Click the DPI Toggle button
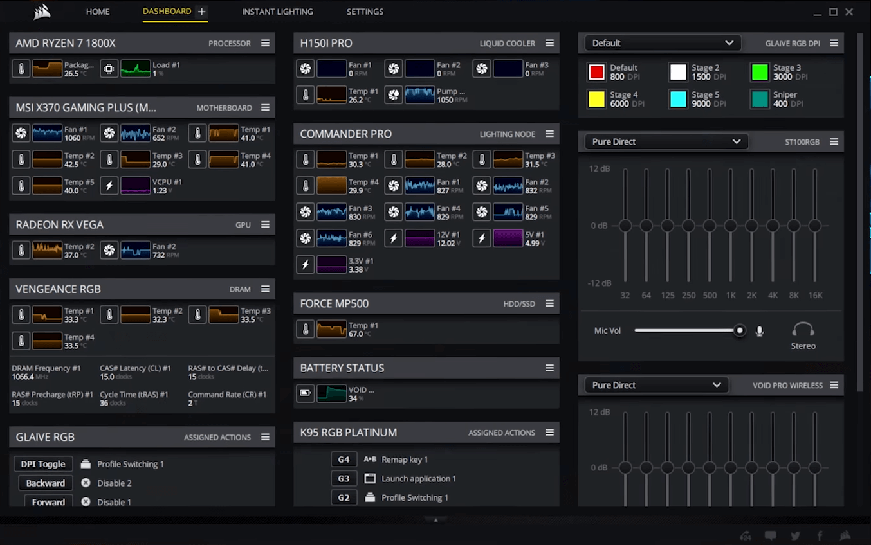 point(43,464)
